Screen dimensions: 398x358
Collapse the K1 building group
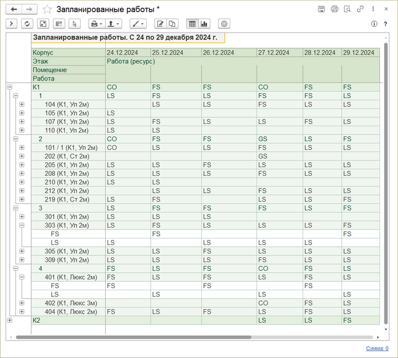9,87
